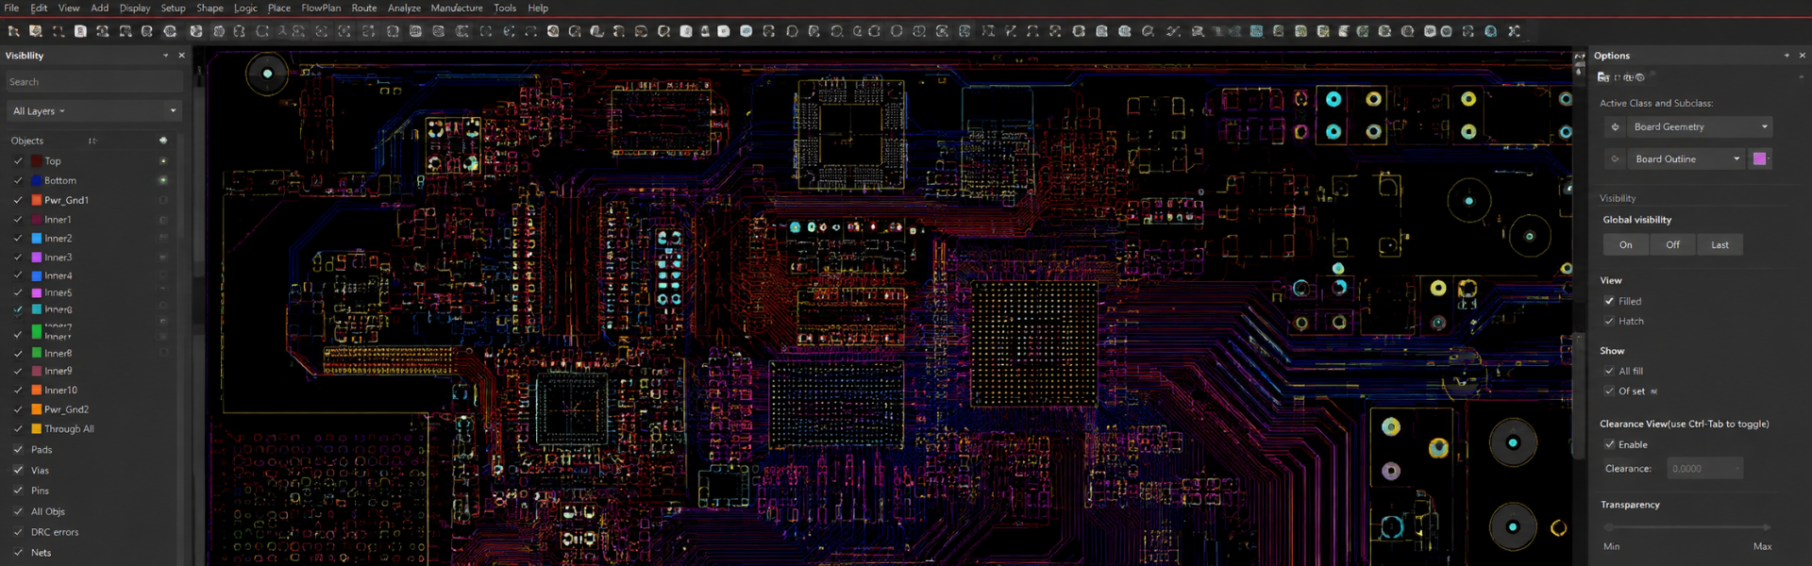Click the small icon right of Top layer row
The width and height of the screenshot is (1812, 566).
[x=163, y=161]
